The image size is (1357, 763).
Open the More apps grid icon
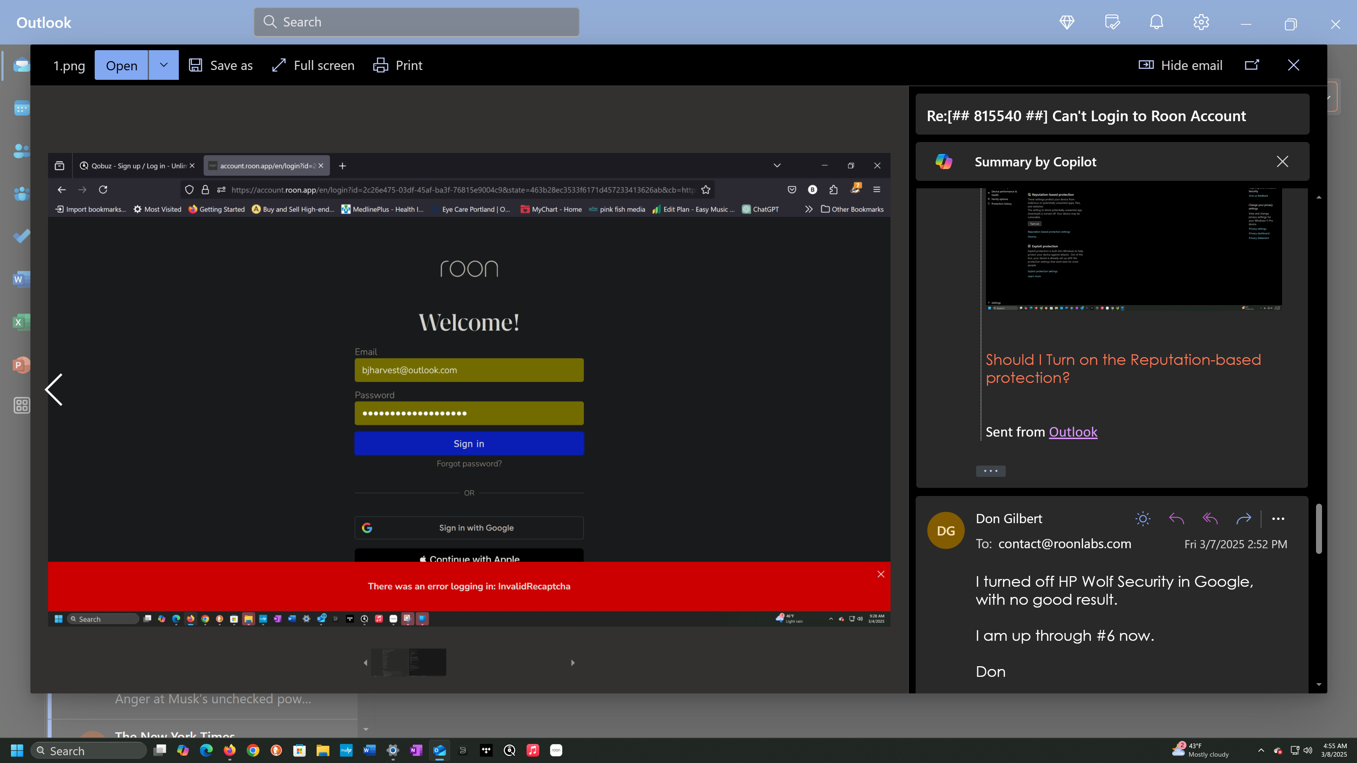coord(22,406)
